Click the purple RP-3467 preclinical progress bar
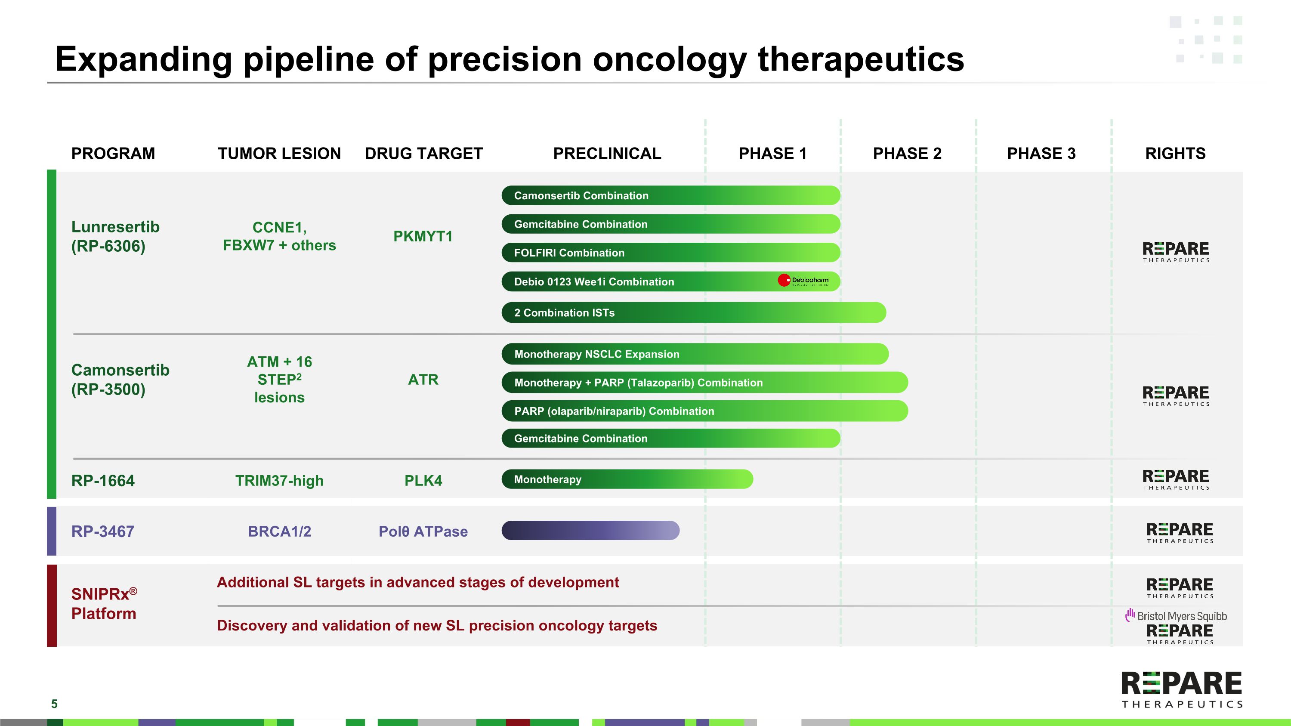 (x=590, y=531)
